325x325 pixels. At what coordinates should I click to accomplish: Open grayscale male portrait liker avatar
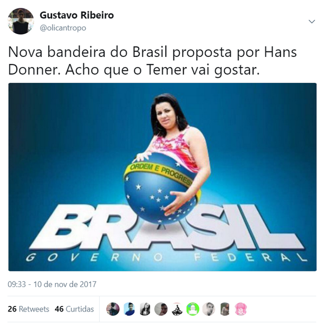[209, 309]
